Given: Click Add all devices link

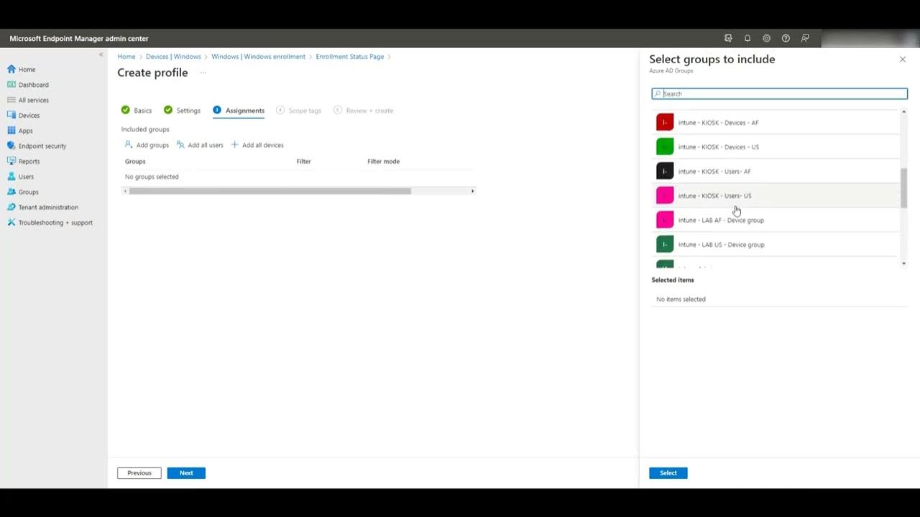Looking at the screenshot, I should coord(257,145).
